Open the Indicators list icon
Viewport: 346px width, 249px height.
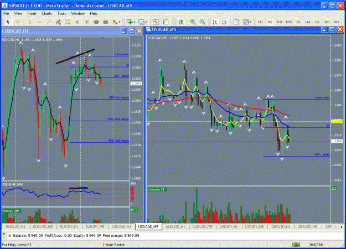236,22
